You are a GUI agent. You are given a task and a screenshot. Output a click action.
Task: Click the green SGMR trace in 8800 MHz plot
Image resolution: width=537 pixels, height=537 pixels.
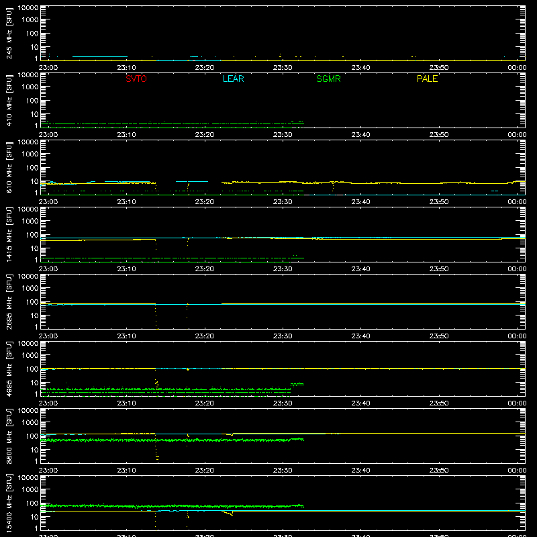(171, 440)
